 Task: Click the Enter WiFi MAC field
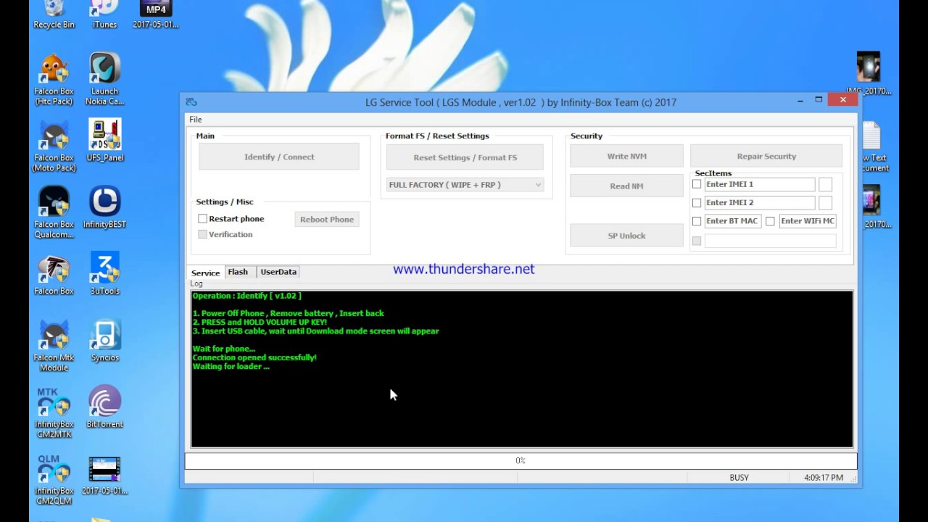[x=808, y=221]
